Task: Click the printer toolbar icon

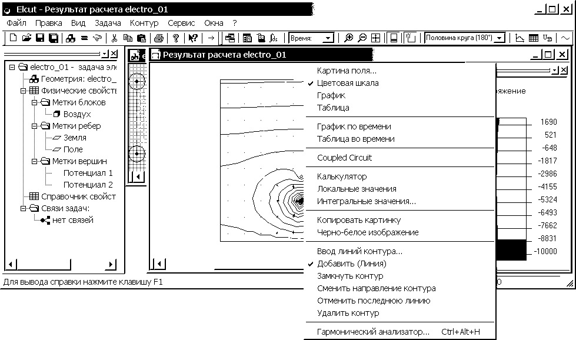Action: [159, 38]
